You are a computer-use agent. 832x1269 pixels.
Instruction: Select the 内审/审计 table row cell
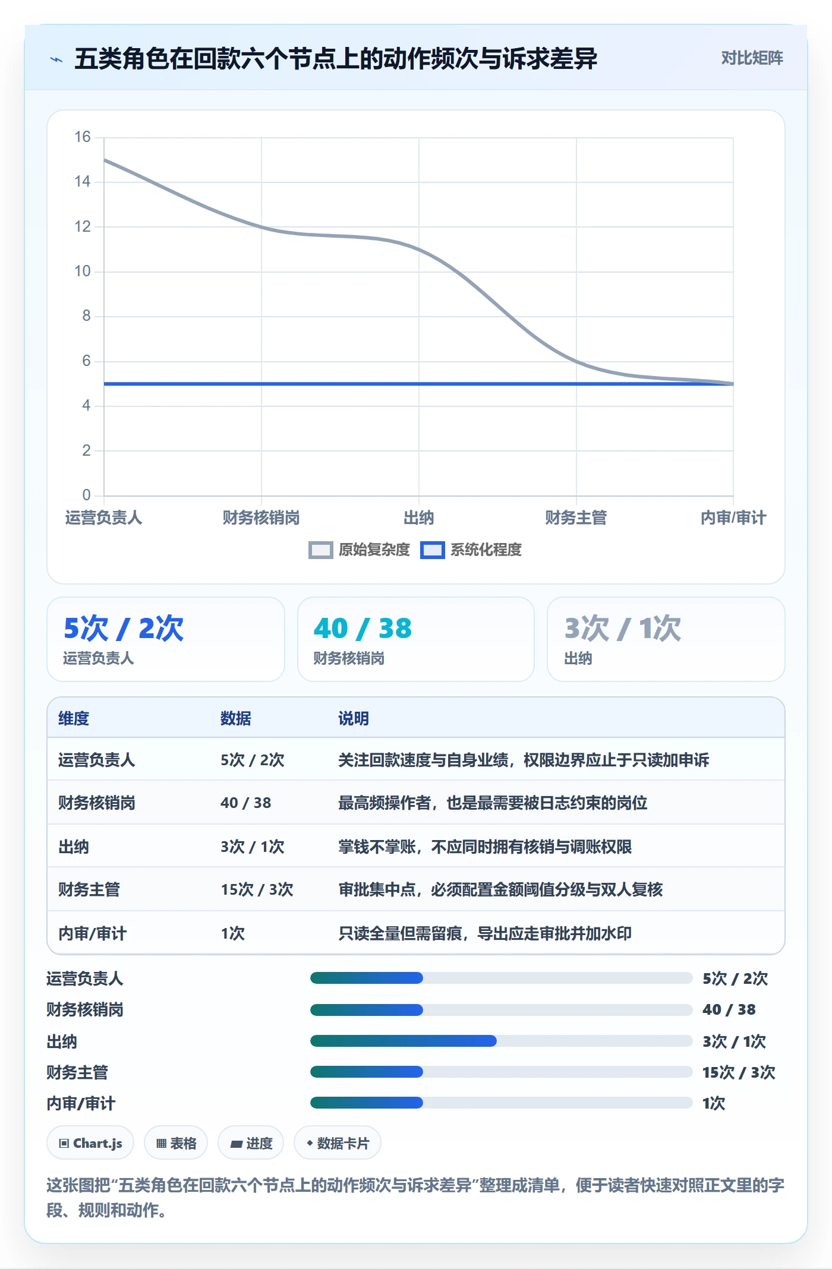[x=92, y=933]
